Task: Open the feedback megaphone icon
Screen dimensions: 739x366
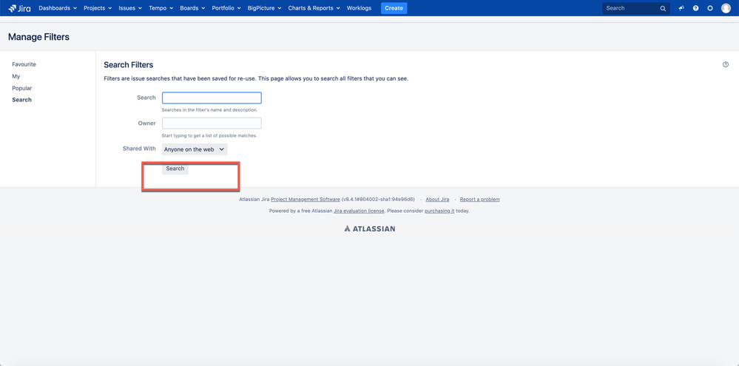Action: pyautogui.click(x=681, y=8)
